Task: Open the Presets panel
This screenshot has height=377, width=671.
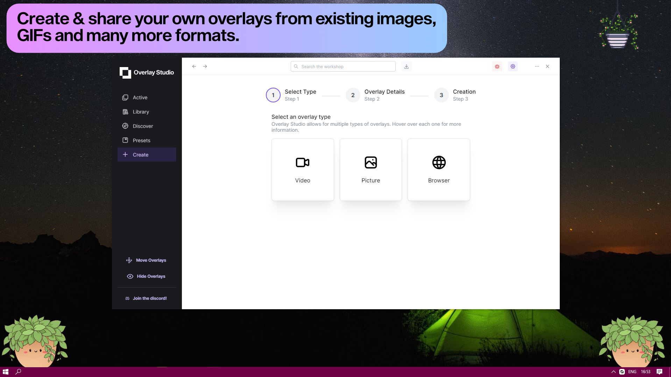Action: [141, 140]
